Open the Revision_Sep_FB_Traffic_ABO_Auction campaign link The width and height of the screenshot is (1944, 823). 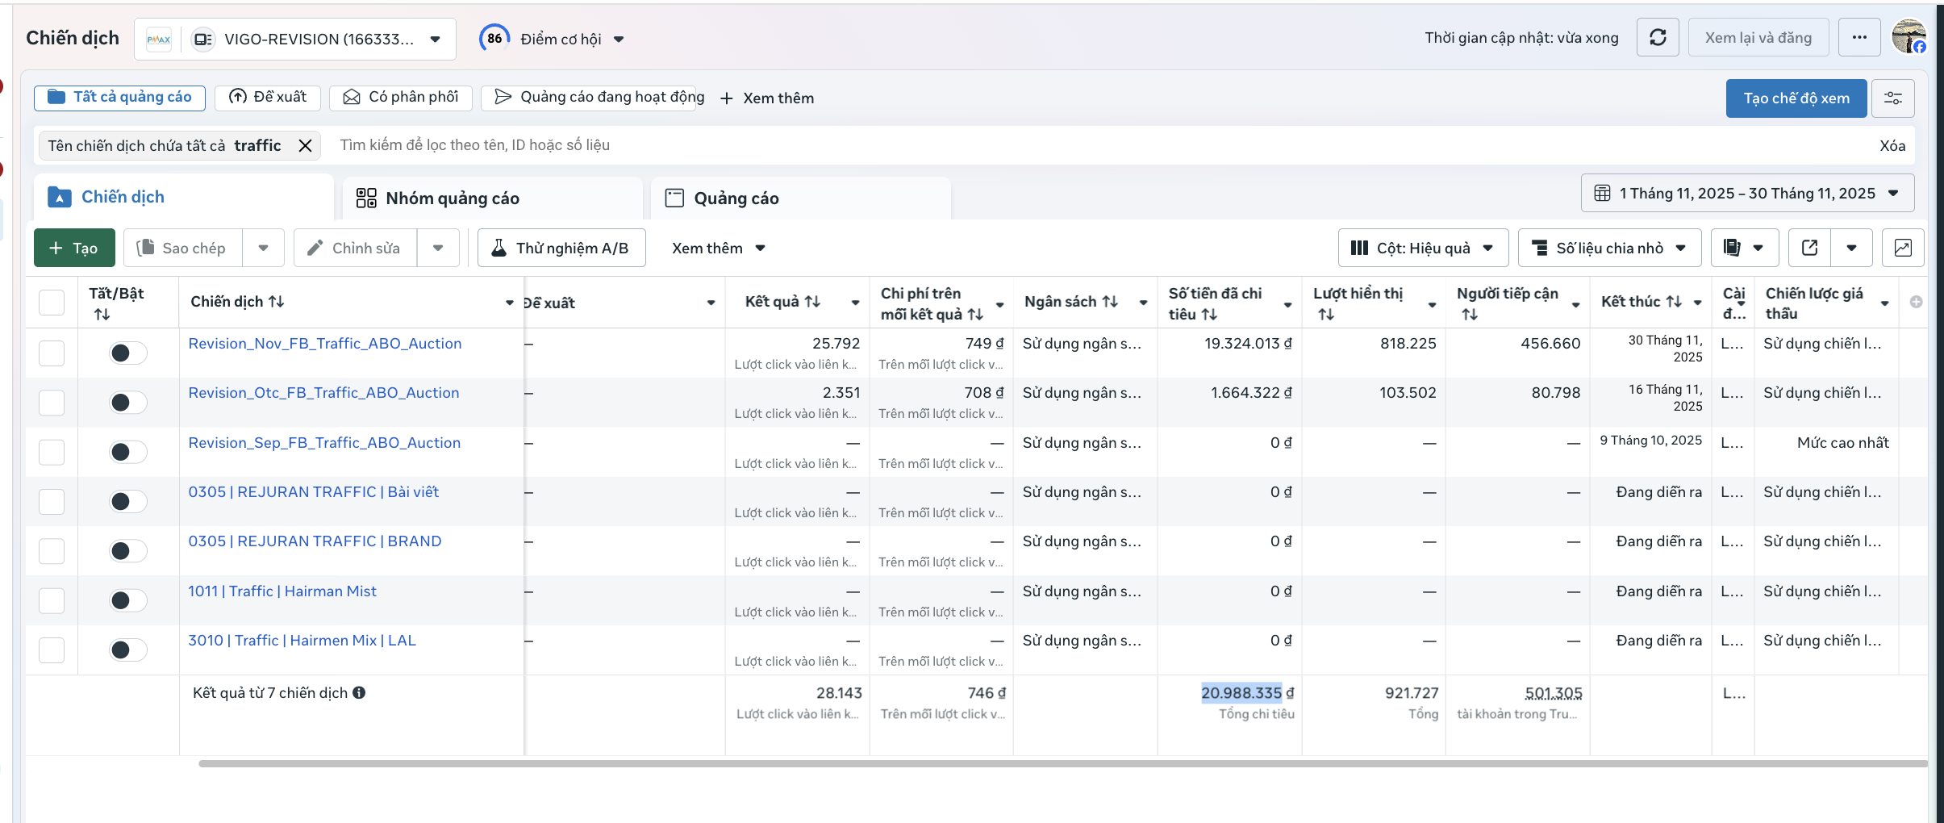pyautogui.click(x=324, y=443)
